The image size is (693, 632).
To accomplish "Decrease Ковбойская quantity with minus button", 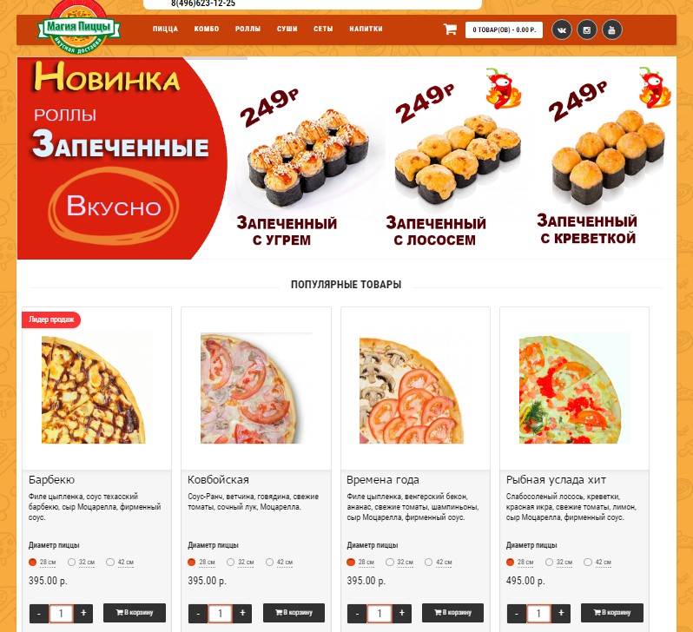I will [x=198, y=614].
